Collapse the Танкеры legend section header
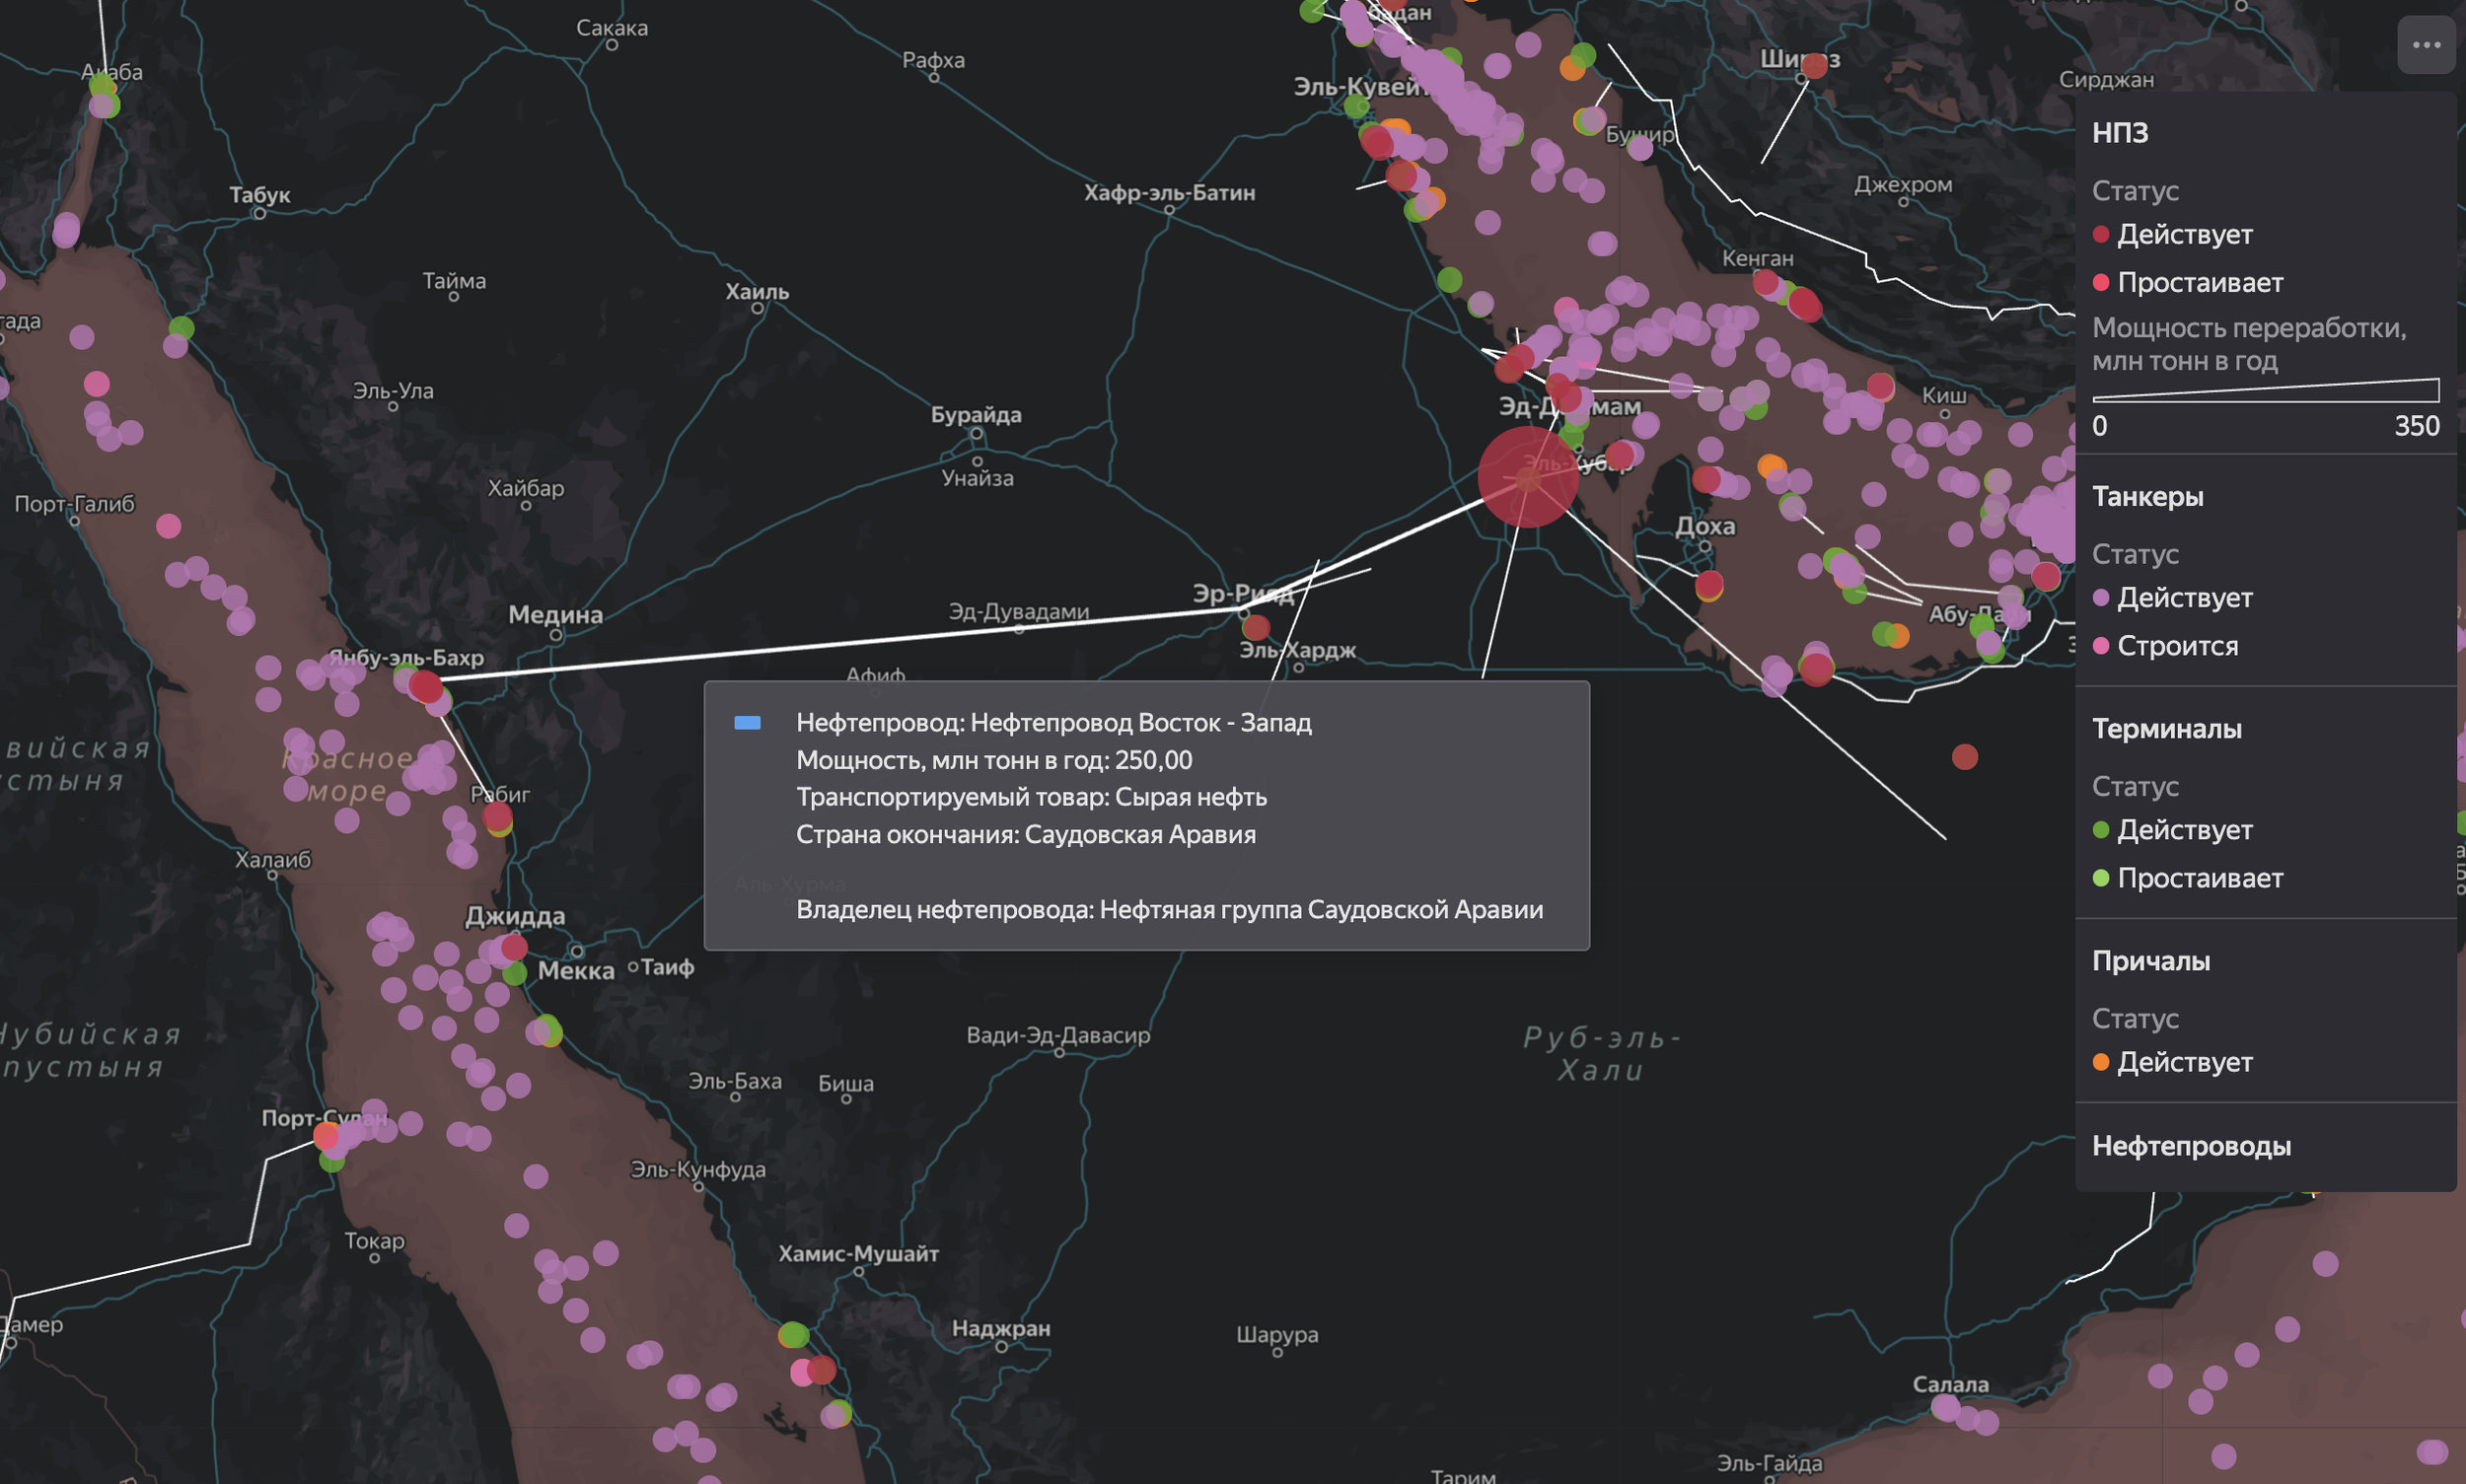This screenshot has height=1484, width=2466. pyautogui.click(x=2146, y=497)
